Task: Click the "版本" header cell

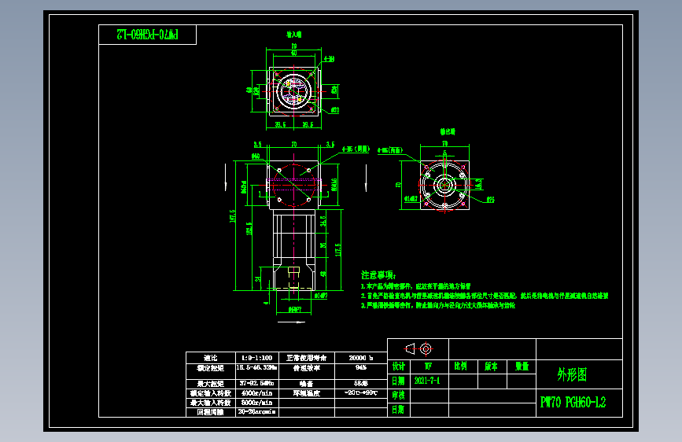Action: pyautogui.click(x=492, y=366)
